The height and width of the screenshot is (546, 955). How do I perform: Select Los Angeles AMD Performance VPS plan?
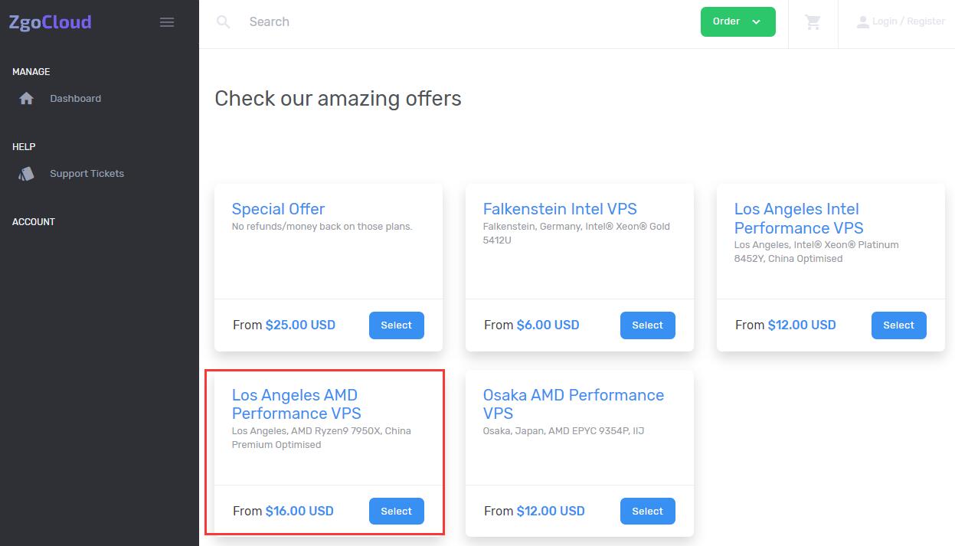(397, 512)
